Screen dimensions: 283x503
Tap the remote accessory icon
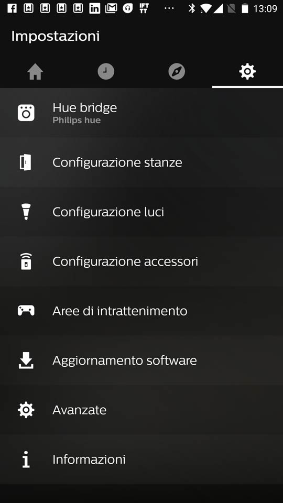point(26,261)
